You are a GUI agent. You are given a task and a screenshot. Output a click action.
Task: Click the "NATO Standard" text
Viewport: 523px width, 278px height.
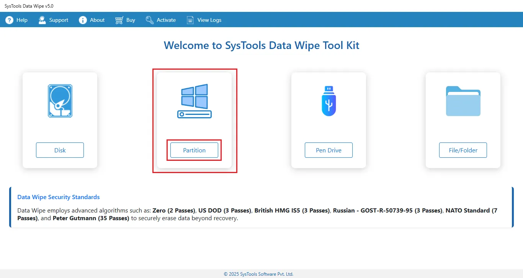(467, 210)
